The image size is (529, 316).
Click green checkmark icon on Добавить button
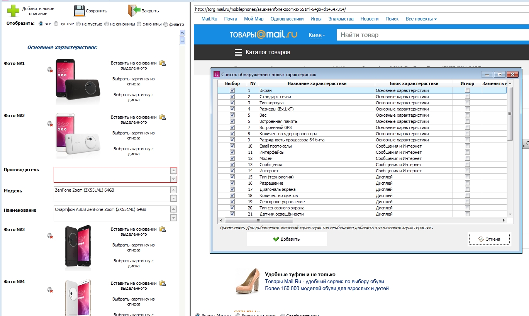(276, 239)
